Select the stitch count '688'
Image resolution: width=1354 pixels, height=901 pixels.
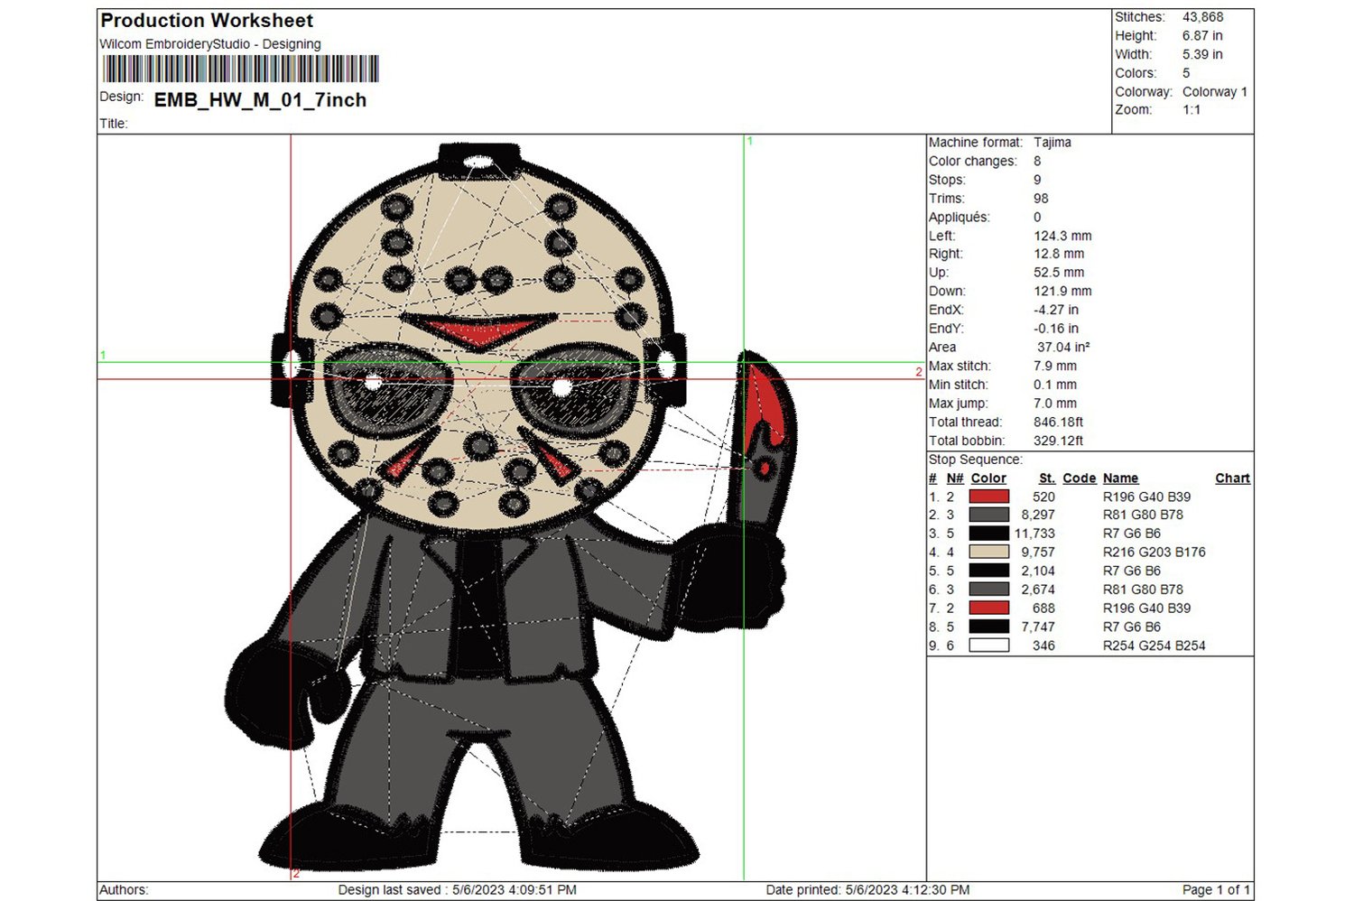(x=1043, y=608)
